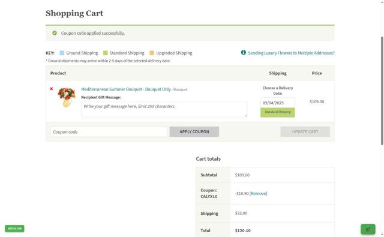This screenshot has width=384, height=237.
Task: Focus the Coupon code field
Action: pyautogui.click(x=109, y=132)
